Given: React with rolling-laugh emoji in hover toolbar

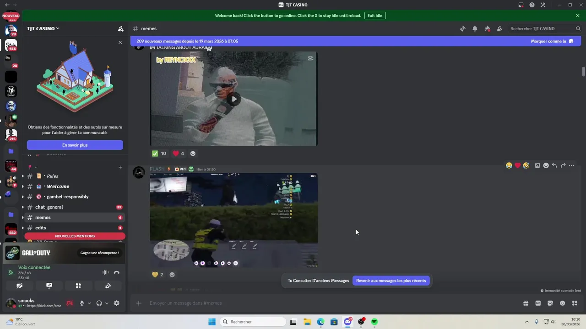Looking at the screenshot, I should 526,165.
